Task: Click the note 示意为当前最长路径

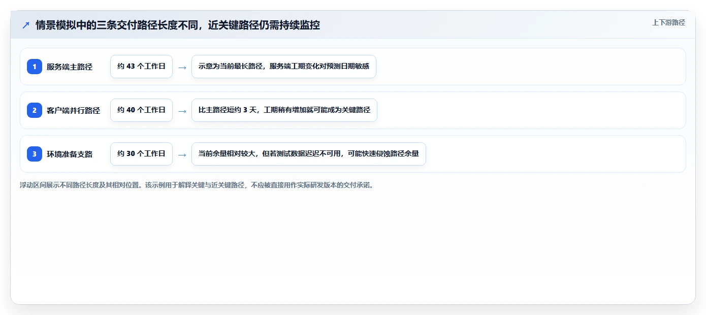Action: (284, 67)
